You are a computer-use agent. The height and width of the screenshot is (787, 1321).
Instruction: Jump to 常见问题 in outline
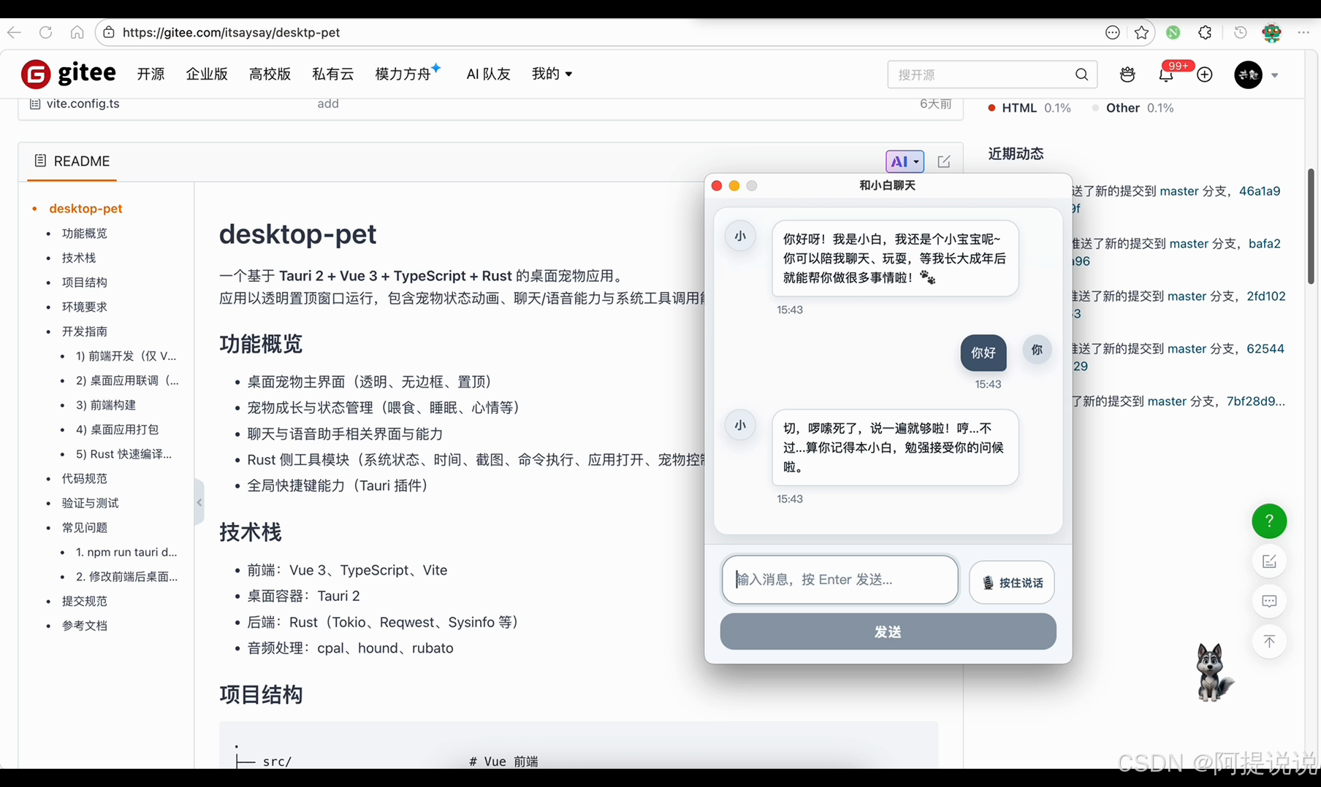[x=84, y=527]
